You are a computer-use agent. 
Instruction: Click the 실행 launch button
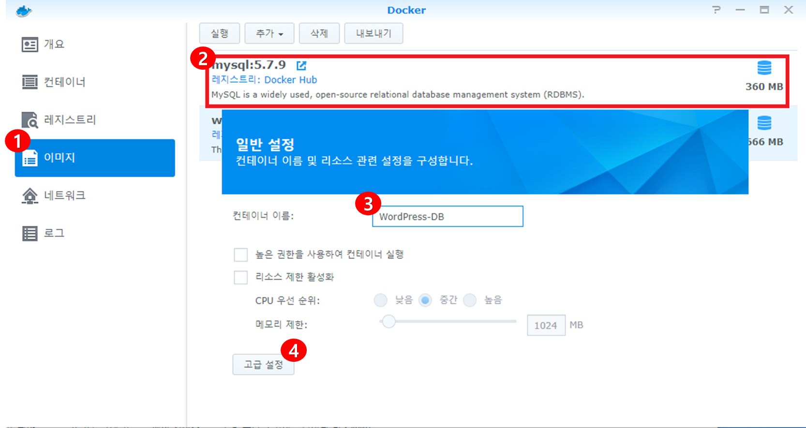pos(220,33)
